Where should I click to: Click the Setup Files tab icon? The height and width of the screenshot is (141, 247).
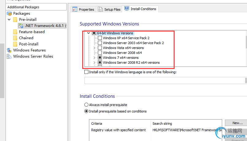pyautogui.click(x=100, y=9)
